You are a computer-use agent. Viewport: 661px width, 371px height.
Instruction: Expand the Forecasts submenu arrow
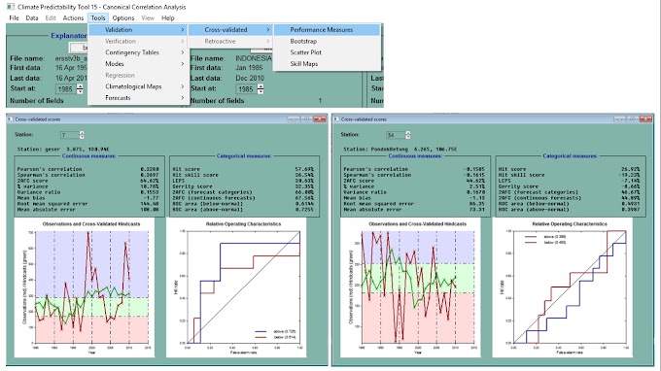[x=182, y=98]
